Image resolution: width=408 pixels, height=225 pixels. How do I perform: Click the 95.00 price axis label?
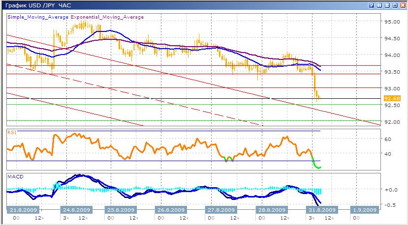click(x=391, y=22)
